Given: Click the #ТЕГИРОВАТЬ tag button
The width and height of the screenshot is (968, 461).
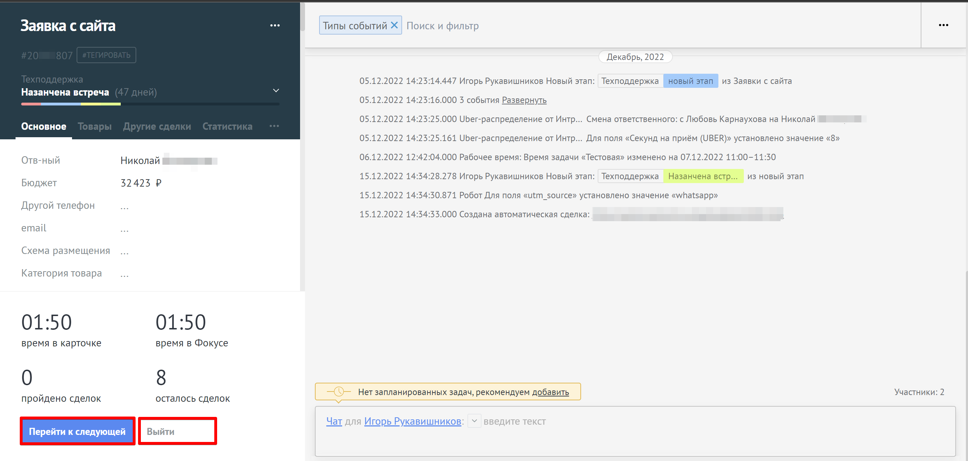Looking at the screenshot, I should 106,55.
